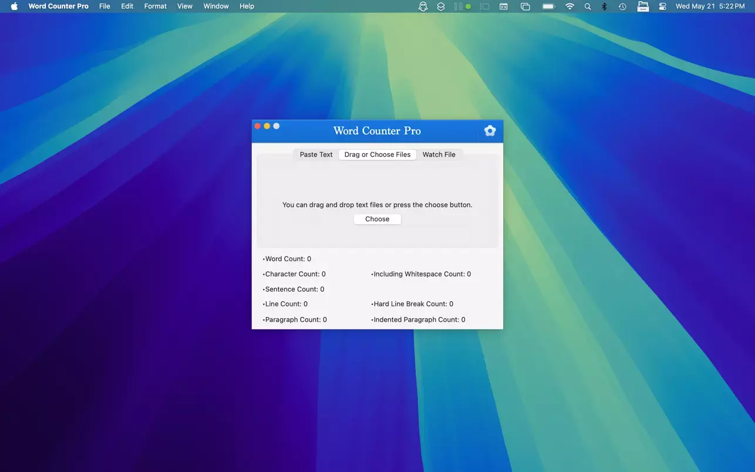The width and height of the screenshot is (755, 472).
Task: Click the battery status icon
Action: tap(548, 6)
